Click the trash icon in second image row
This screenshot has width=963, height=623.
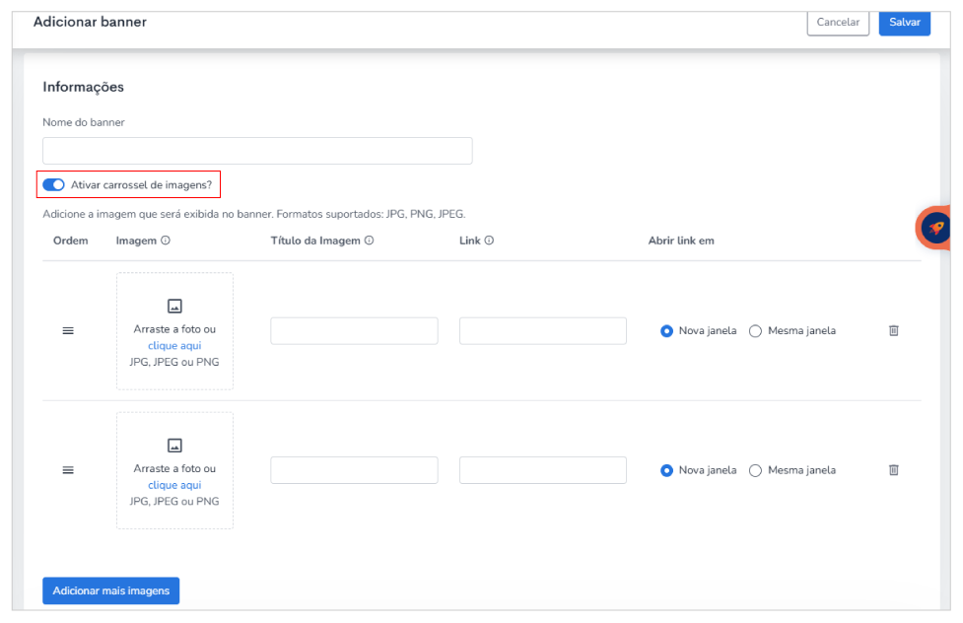[893, 470]
